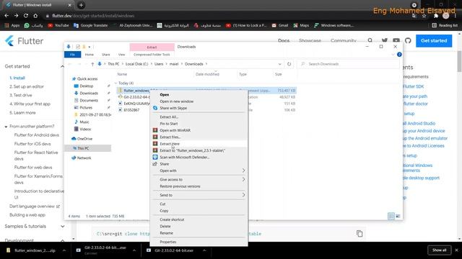Click Delete in context menu
462x259 pixels.
pos(165,227)
